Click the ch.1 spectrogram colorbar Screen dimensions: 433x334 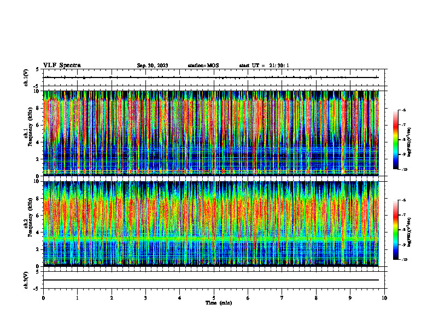click(x=395, y=140)
